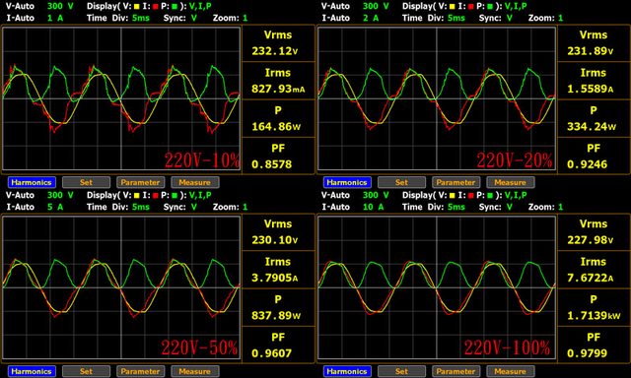
Task: Open Harmonics in the 220V-20% panel
Action: 347,182
